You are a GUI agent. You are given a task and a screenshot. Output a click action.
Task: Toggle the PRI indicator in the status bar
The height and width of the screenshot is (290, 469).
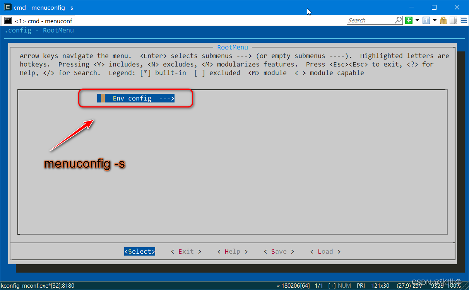click(361, 285)
